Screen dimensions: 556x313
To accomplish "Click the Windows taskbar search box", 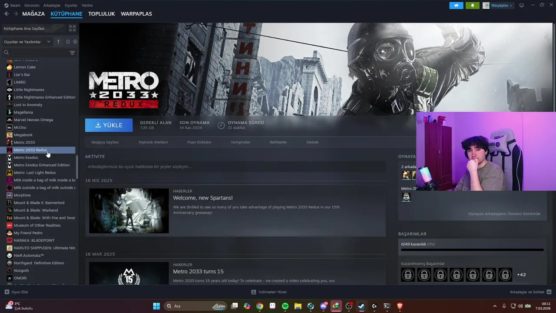I will point(196,306).
